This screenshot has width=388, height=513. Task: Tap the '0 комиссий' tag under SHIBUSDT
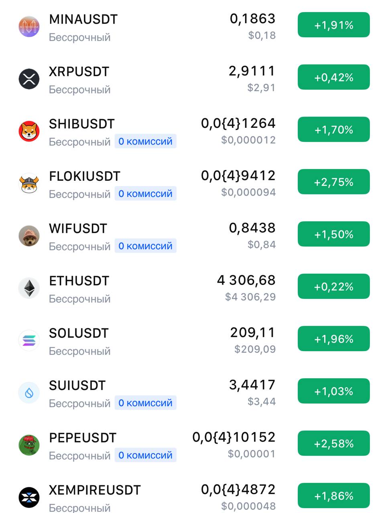point(145,141)
